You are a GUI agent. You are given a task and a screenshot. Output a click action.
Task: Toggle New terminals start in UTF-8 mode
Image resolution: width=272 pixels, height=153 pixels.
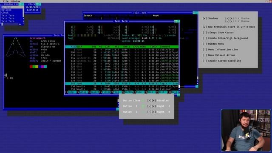(x=205, y=27)
